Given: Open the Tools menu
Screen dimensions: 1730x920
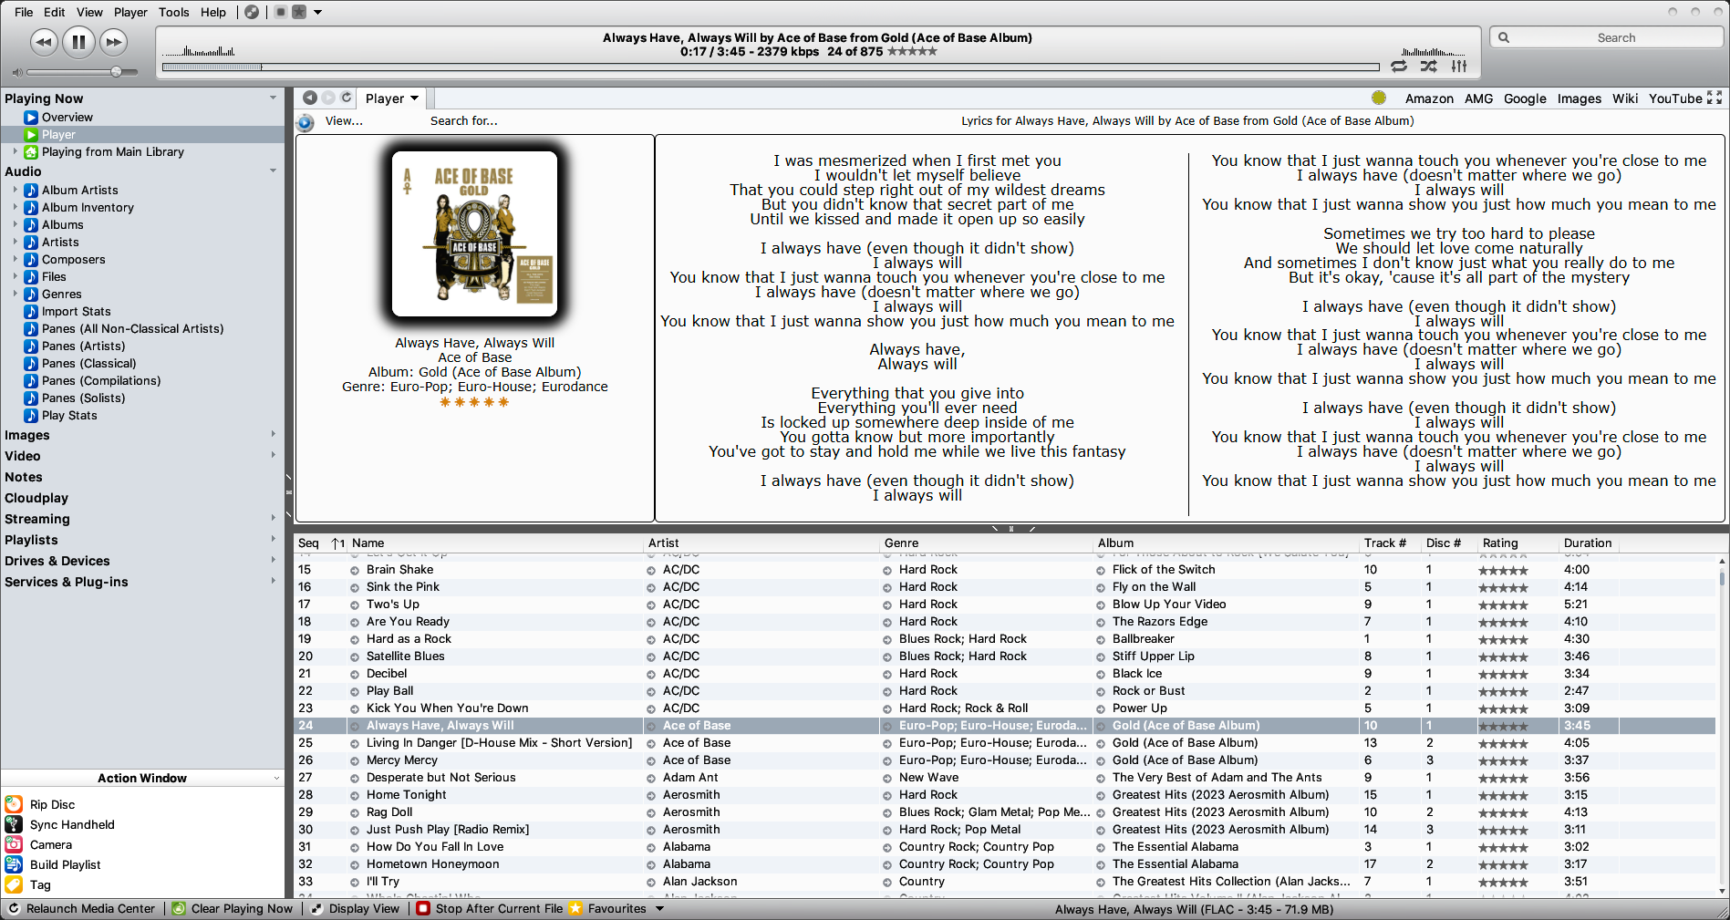Looking at the screenshot, I should (x=173, y=12).
